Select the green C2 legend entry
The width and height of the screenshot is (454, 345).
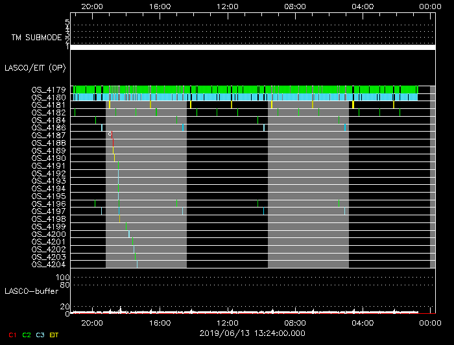click(26, 335)
